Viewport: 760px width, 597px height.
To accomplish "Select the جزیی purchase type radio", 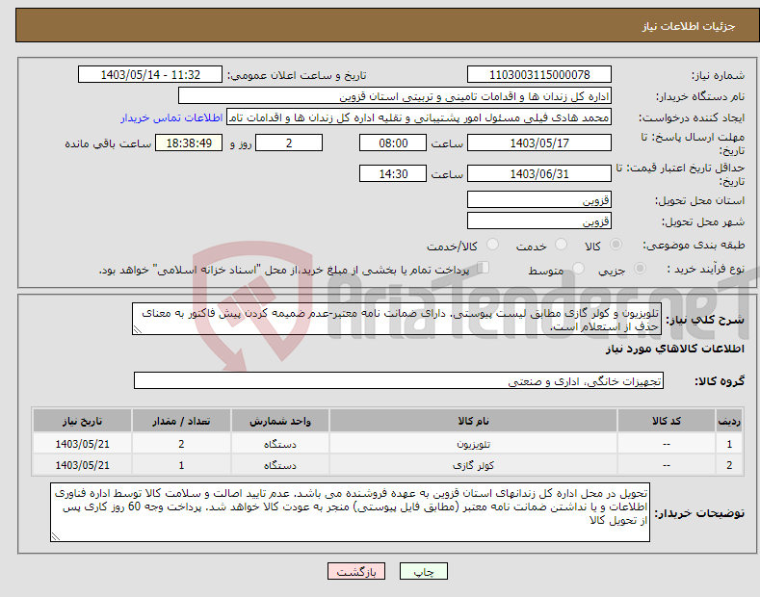I will click(640, 268).
